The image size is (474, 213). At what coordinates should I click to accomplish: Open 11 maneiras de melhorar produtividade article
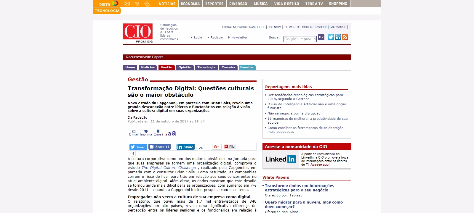(308, 121)
